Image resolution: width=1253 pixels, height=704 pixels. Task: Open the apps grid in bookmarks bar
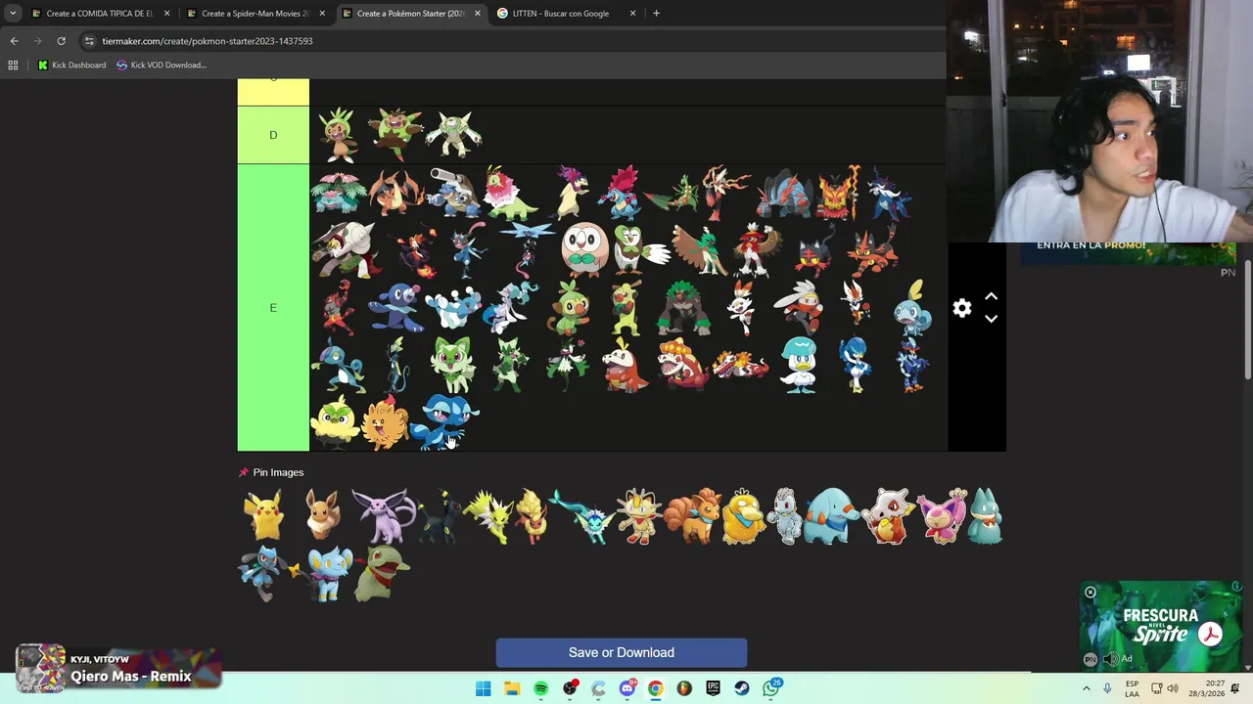point(13,66)
